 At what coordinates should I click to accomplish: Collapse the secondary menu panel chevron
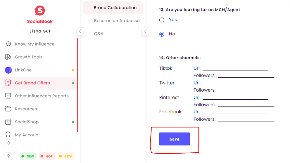click(x=145, y=31)
